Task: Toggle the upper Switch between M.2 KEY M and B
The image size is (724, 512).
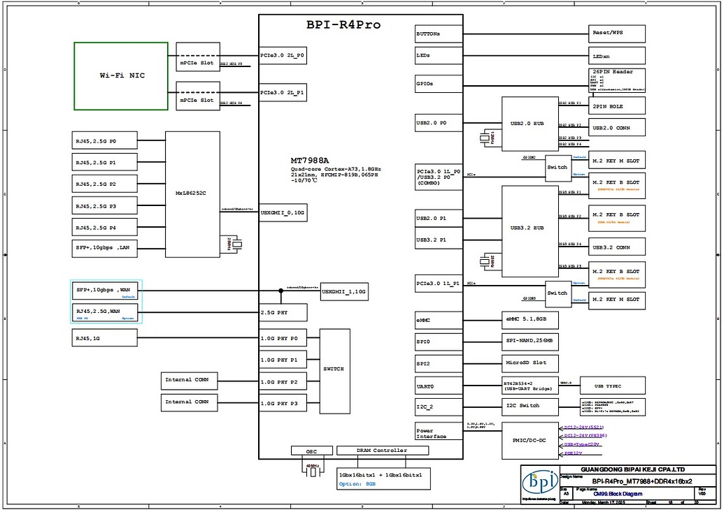Action: pyautogui.click(x=558, y=167)
